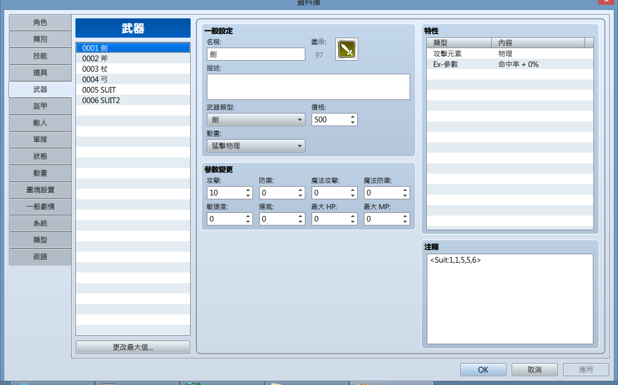This screenshot has height=385, width=618.
Task: Click the 取消 button
Action: click(534, 370)
